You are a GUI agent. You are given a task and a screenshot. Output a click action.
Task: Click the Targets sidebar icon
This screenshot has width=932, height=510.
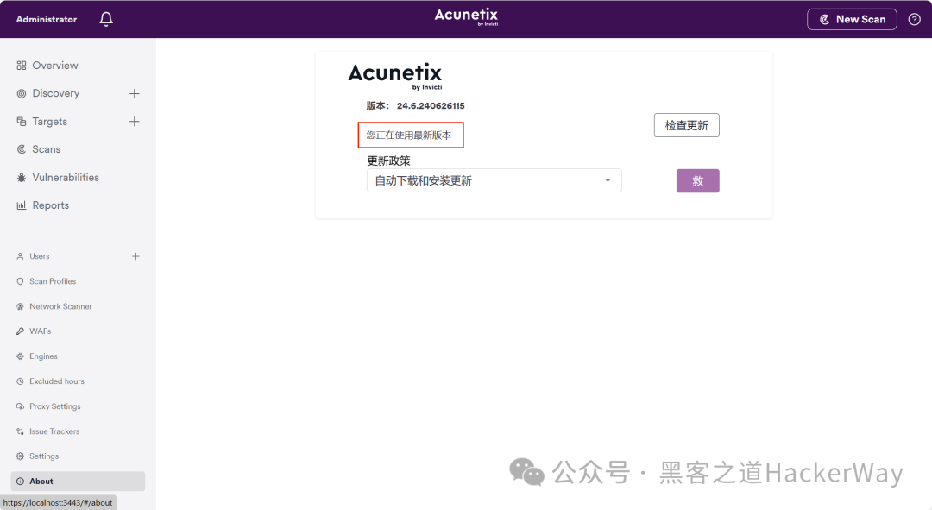coord(22,122)
